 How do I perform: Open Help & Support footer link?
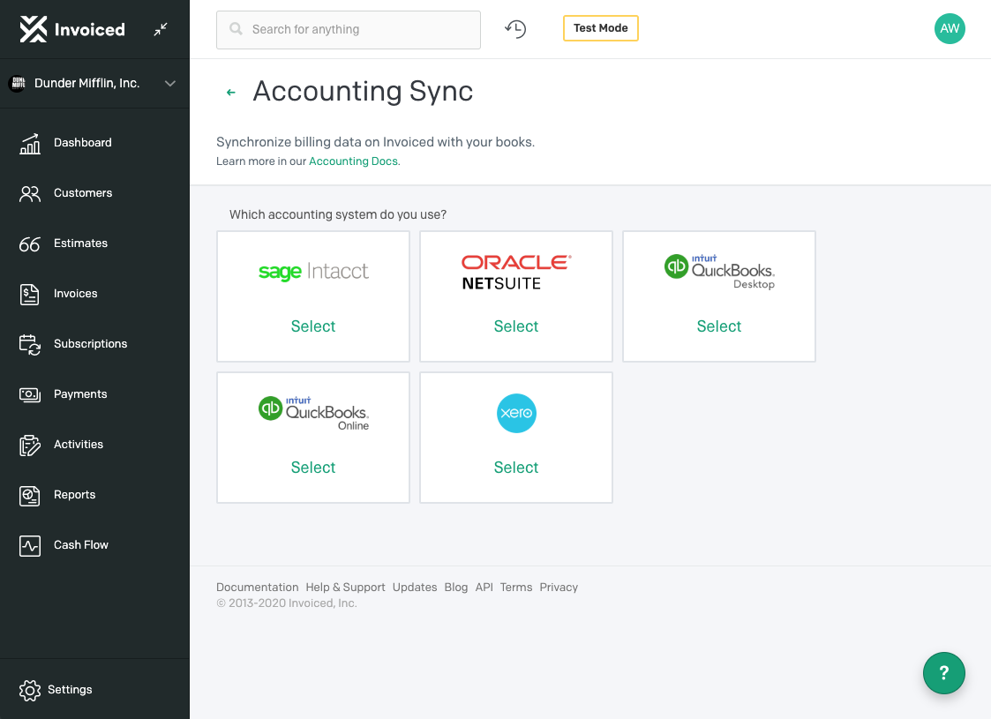pos(345,587)
